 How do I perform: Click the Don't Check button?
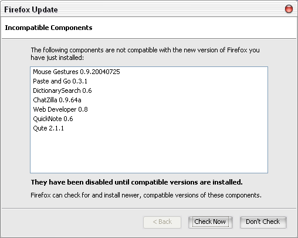(263, 222)
